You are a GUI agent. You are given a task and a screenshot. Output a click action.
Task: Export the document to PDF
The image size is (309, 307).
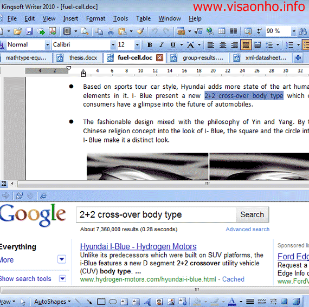[x=53, y=31]
